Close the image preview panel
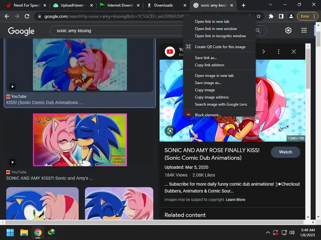 (x=293, y=52)
